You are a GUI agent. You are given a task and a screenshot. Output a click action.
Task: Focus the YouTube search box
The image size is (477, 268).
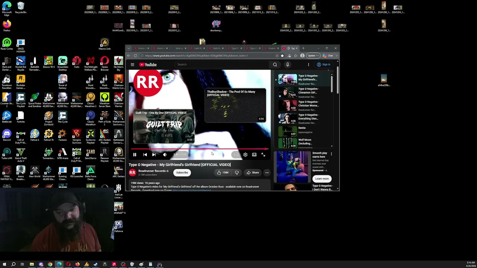coord(222,64)
